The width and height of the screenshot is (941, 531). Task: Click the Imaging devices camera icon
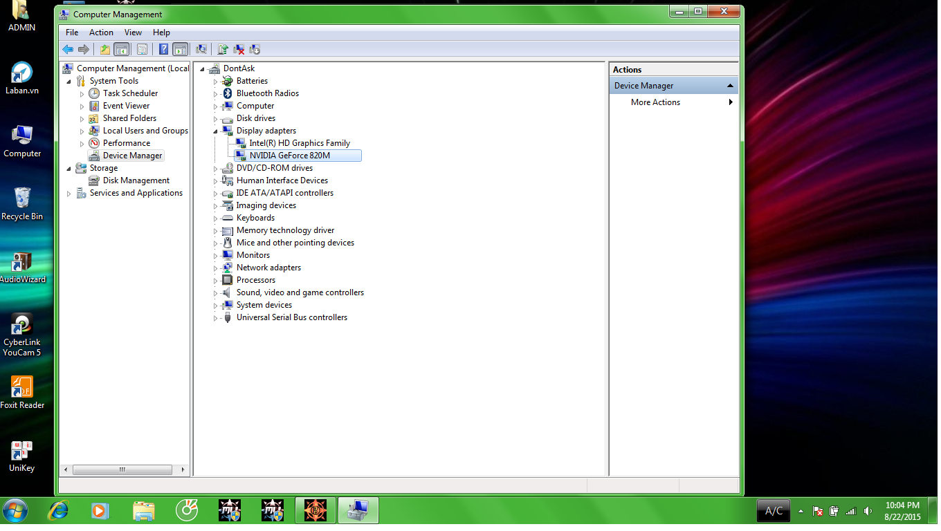click(x=227, y=205)
